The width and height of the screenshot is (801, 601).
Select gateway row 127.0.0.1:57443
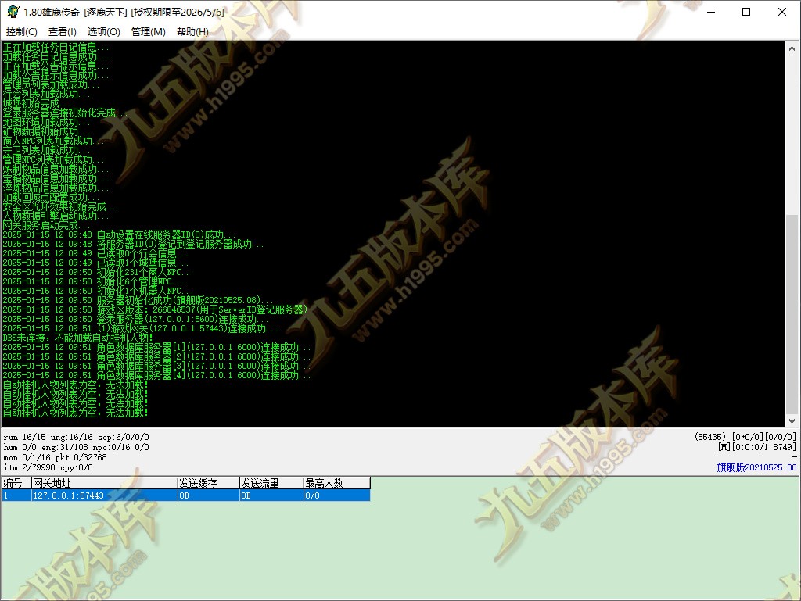pos(186,495)
